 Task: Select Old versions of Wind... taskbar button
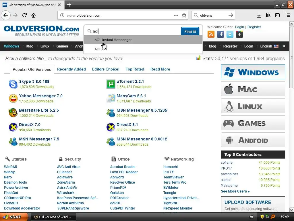[53, 217]
